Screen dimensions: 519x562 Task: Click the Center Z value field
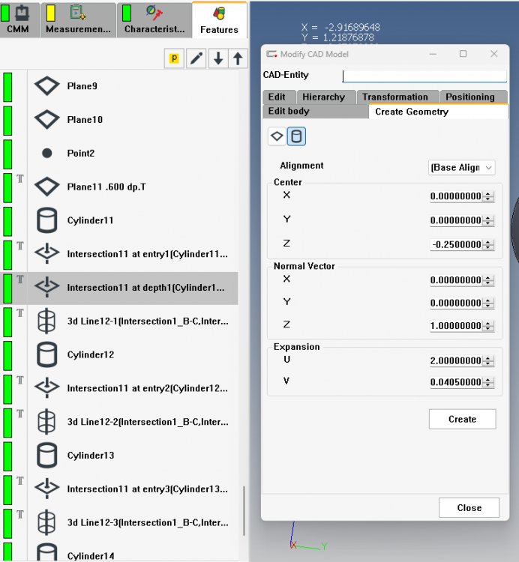point(455,245)
